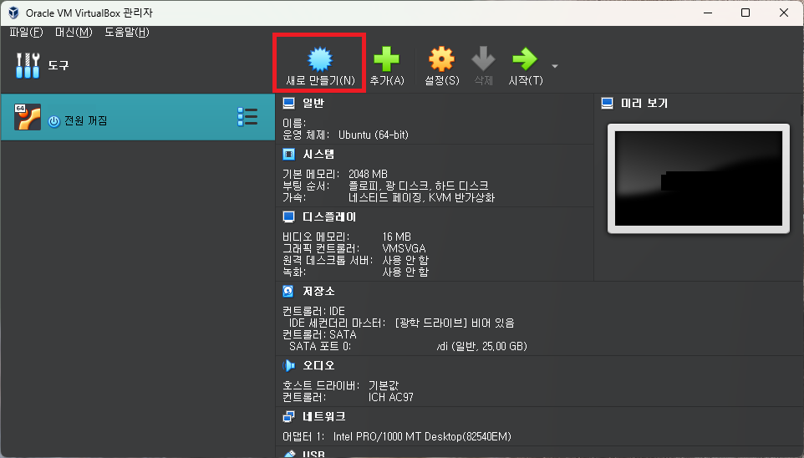Click the System (시스템) section heading
804x458 pixels.
(318, 155)
